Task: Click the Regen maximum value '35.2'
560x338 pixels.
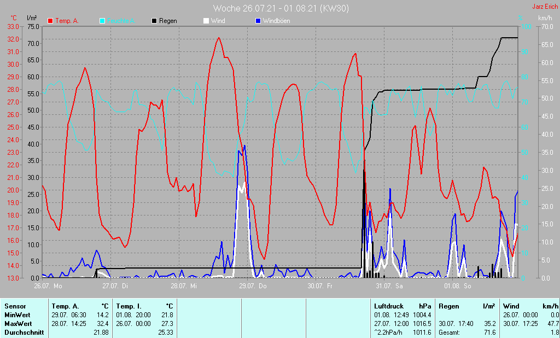Action: tap(489, 324)
